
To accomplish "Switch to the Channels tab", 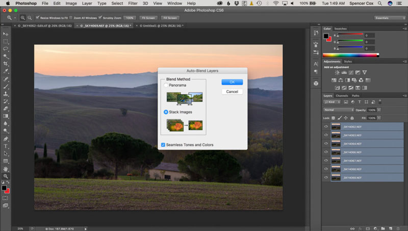I will click(342, 96).
